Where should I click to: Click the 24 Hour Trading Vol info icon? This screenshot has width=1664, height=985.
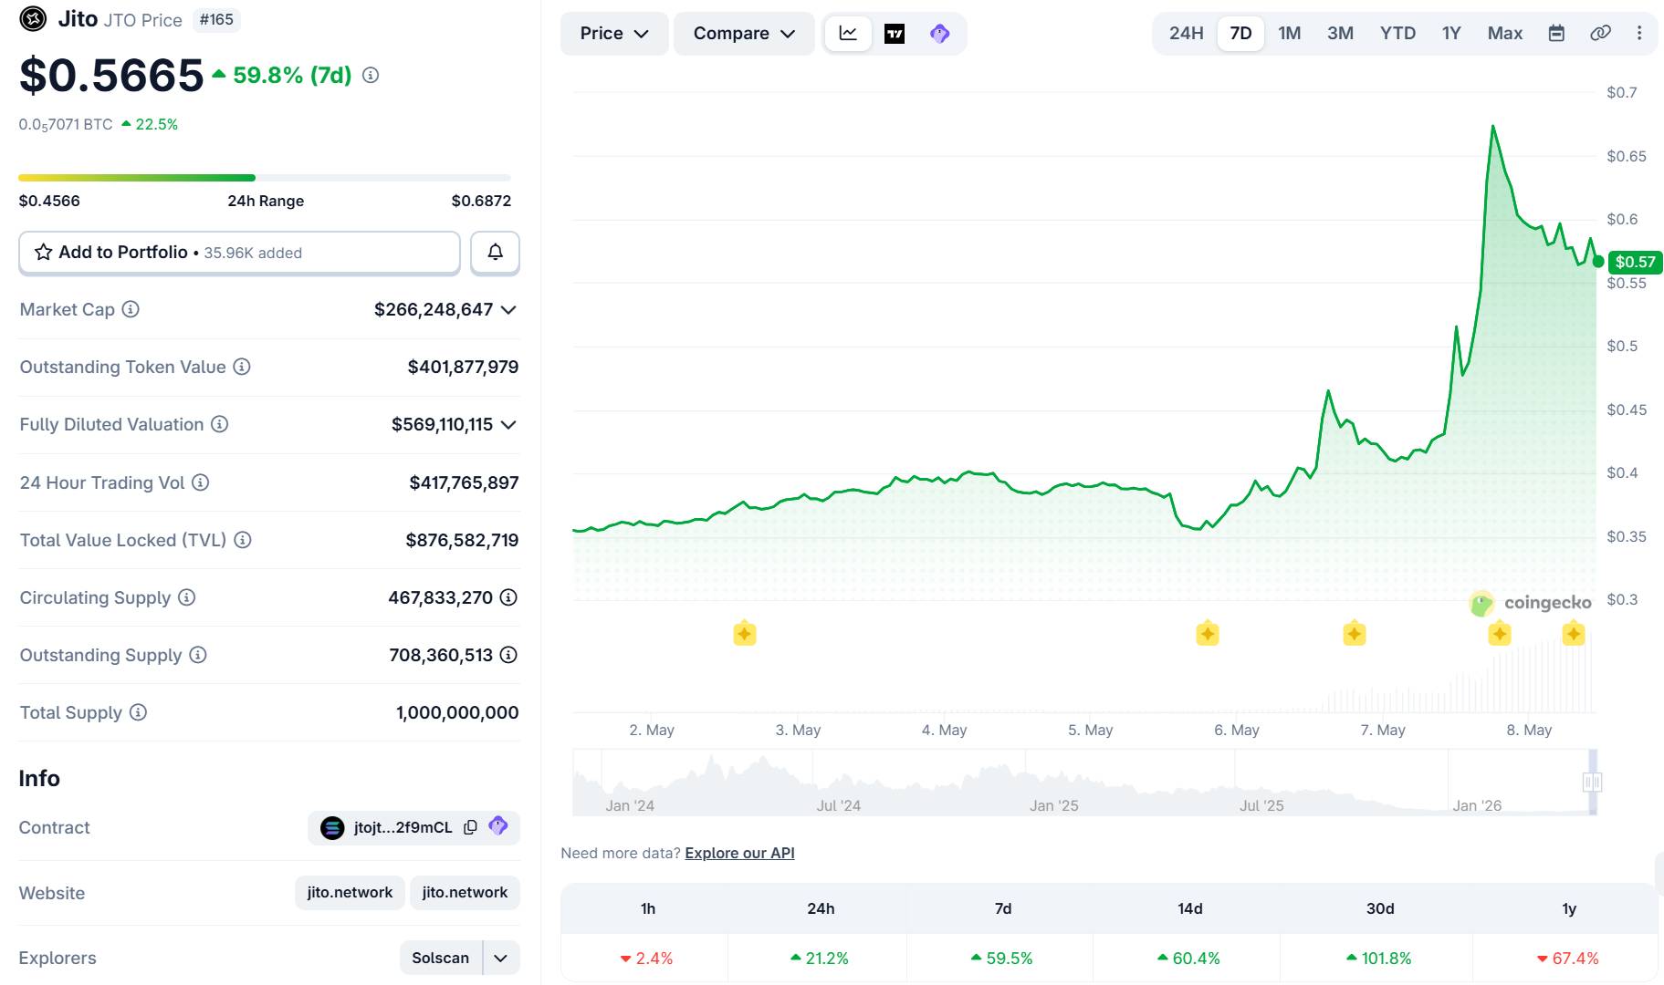coord(201,482)
